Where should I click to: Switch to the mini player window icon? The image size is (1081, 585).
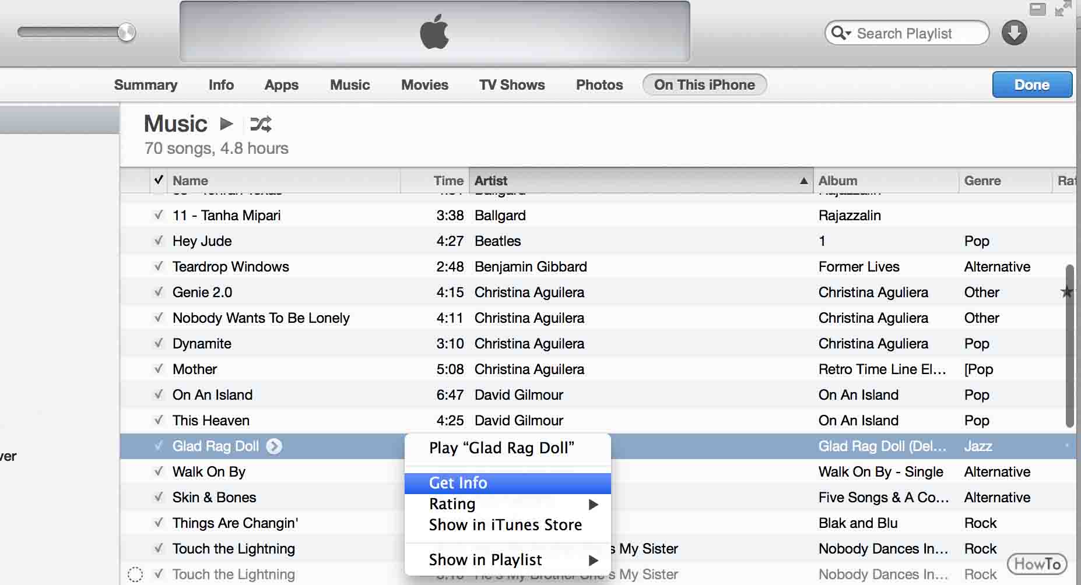click(1038, 9)
